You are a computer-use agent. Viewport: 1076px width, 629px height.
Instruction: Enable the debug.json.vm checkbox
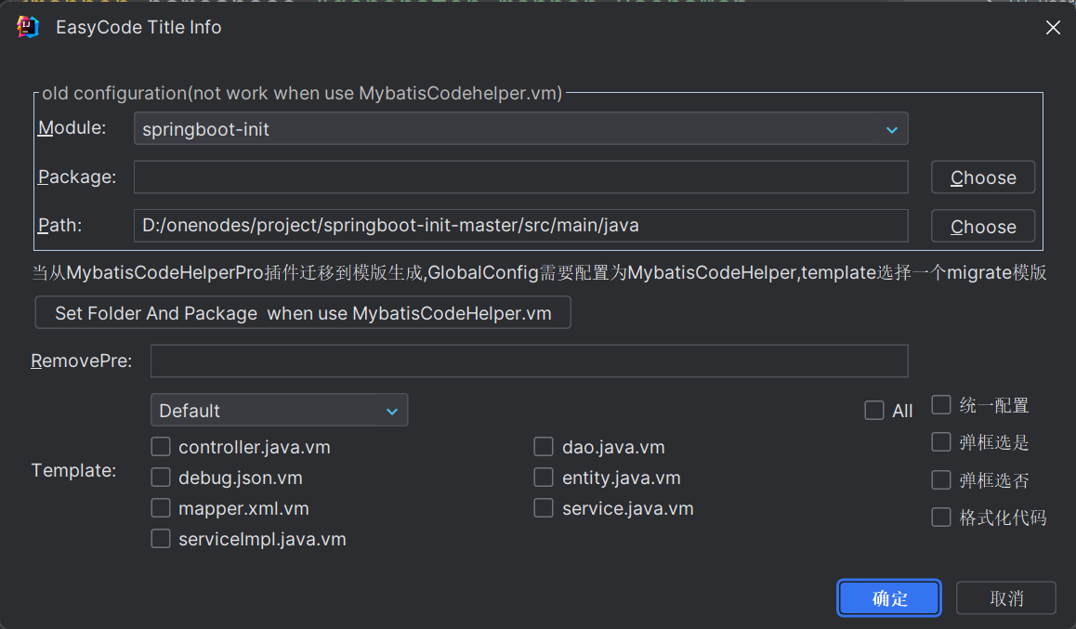(x=161, y=478)
